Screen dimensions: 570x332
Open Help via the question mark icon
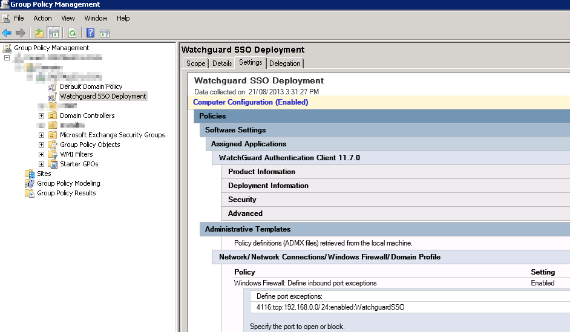[91, 33]
